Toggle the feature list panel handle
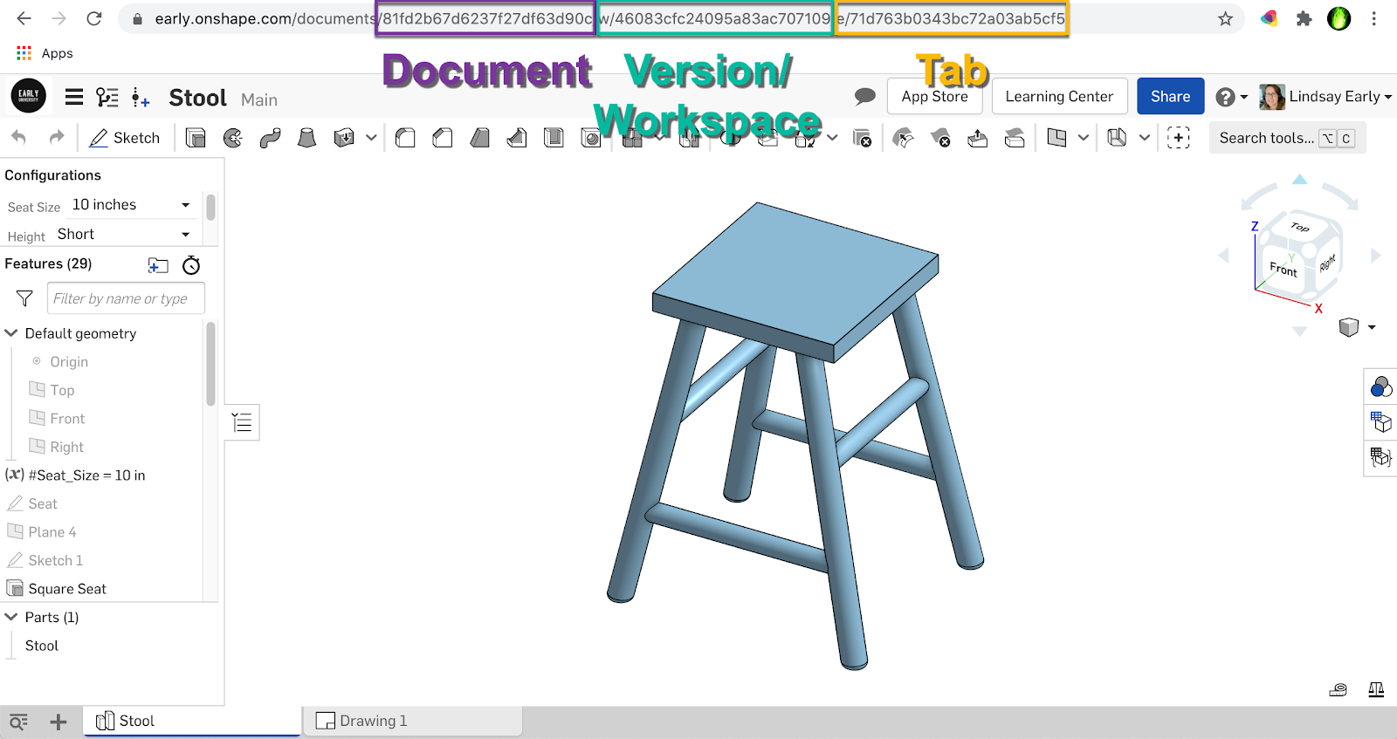Image resolution: width=1397 pixels, height=739 pixels. click(x=242, y=423)
